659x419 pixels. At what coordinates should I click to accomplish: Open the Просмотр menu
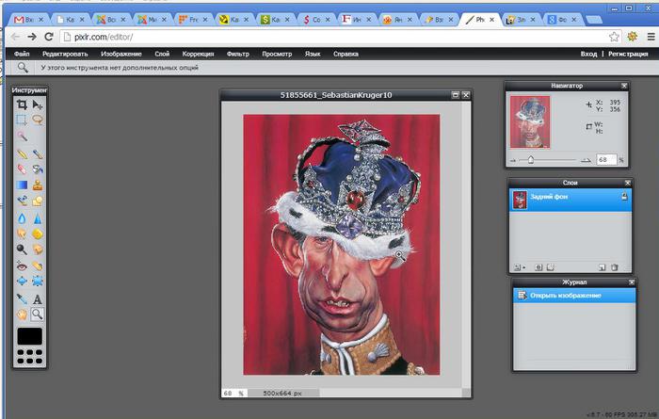277,54
